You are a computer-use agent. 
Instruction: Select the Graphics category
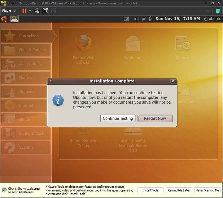point(24,92)
